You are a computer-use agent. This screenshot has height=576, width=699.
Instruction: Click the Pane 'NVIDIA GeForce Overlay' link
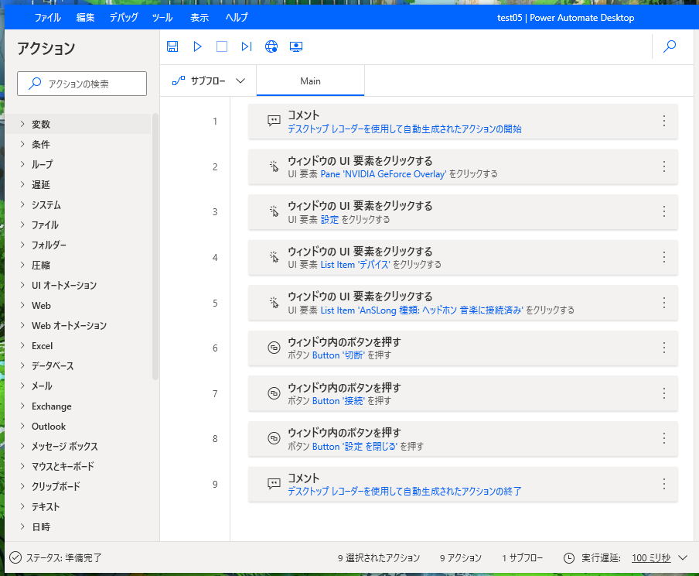pyautogui.click(x=383, y=174)
